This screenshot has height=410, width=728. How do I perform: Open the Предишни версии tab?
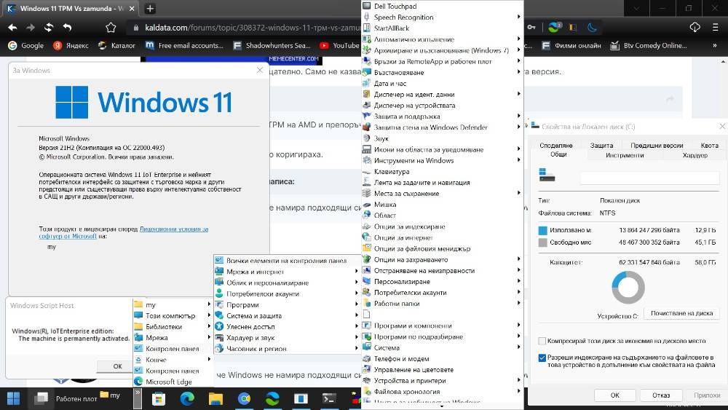[x=657, y=146]
